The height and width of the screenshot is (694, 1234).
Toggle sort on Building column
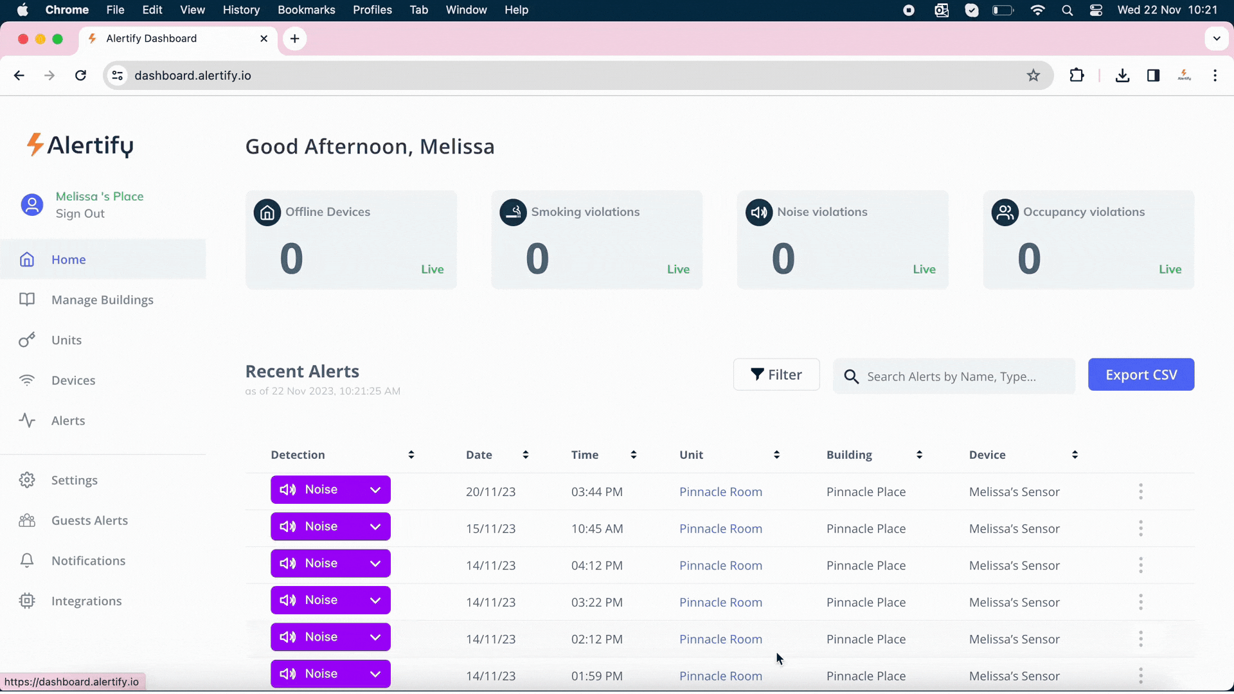919,455
